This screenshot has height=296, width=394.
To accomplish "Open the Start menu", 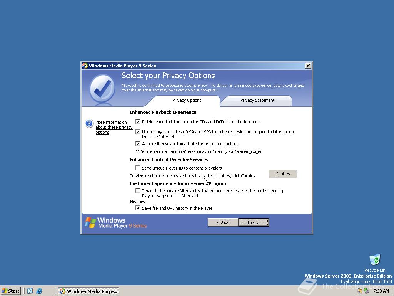I will pyautogui.click(x=10, y=291).
